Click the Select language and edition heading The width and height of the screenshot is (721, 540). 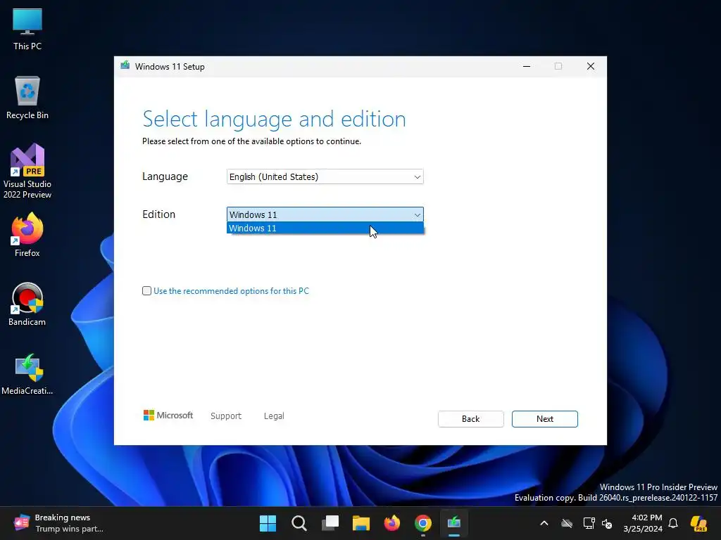pos(274,119)
